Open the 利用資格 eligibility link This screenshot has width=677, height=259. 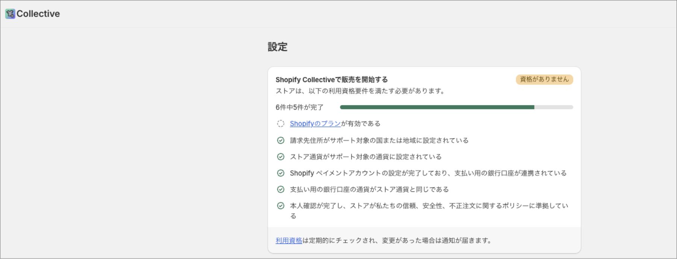tap(288, 241)
